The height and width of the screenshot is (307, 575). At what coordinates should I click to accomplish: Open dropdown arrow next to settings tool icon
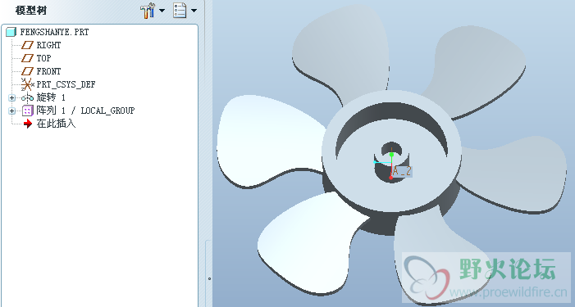(162, 11)
